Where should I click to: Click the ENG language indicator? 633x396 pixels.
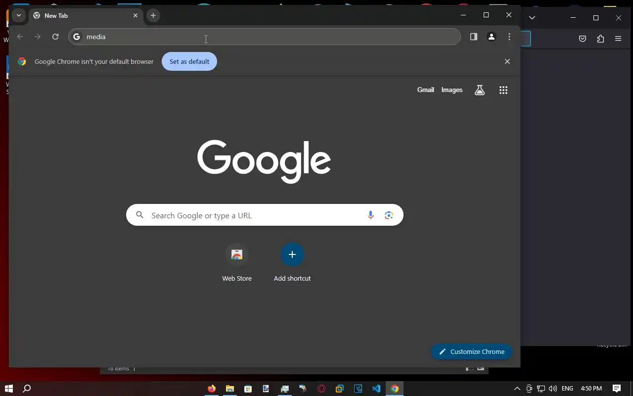567,389
